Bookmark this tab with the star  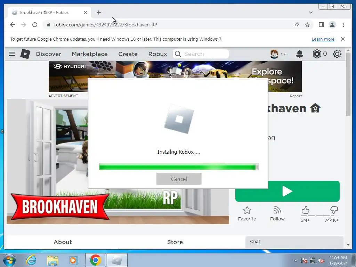click(307, 25)
